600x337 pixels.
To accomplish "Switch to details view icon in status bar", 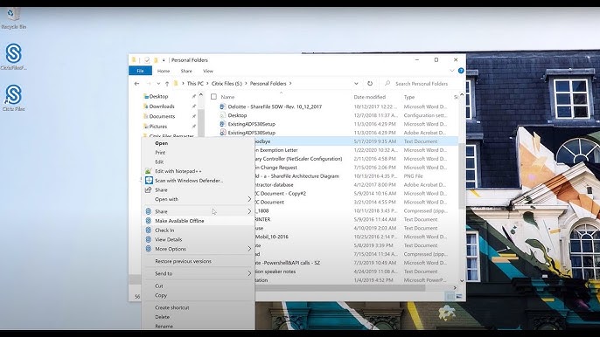I will coord(450,296).
